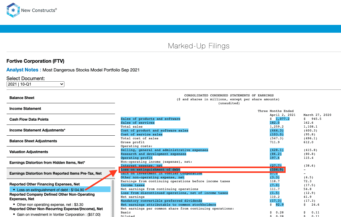The height and width of the screenshot is (217, 341).
Task: Open the Income Statement section
Action: (61, 109)
